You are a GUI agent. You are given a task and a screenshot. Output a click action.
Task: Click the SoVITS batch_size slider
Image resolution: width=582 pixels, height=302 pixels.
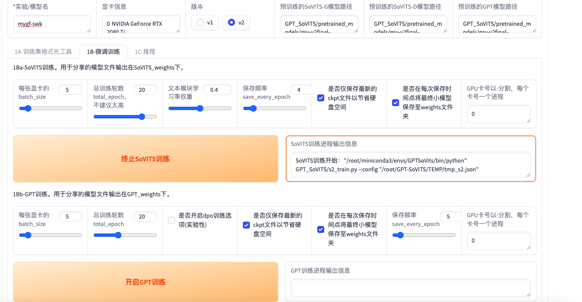[50, 108]
